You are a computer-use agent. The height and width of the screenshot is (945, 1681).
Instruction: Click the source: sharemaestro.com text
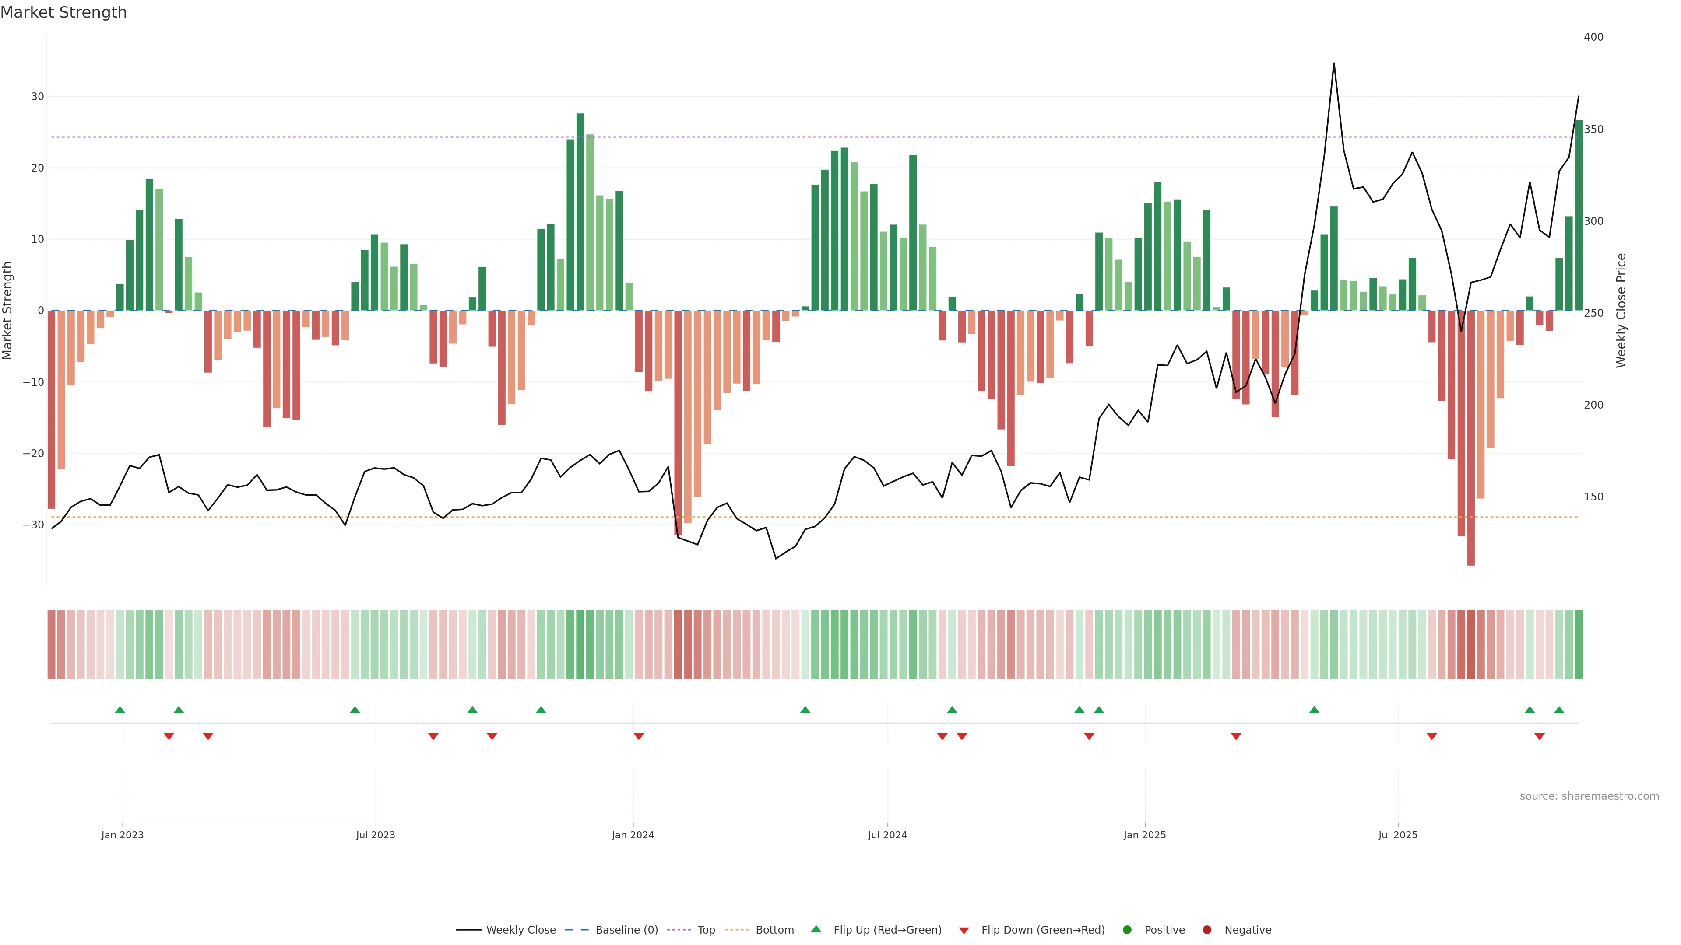(x=1589, y=796)
